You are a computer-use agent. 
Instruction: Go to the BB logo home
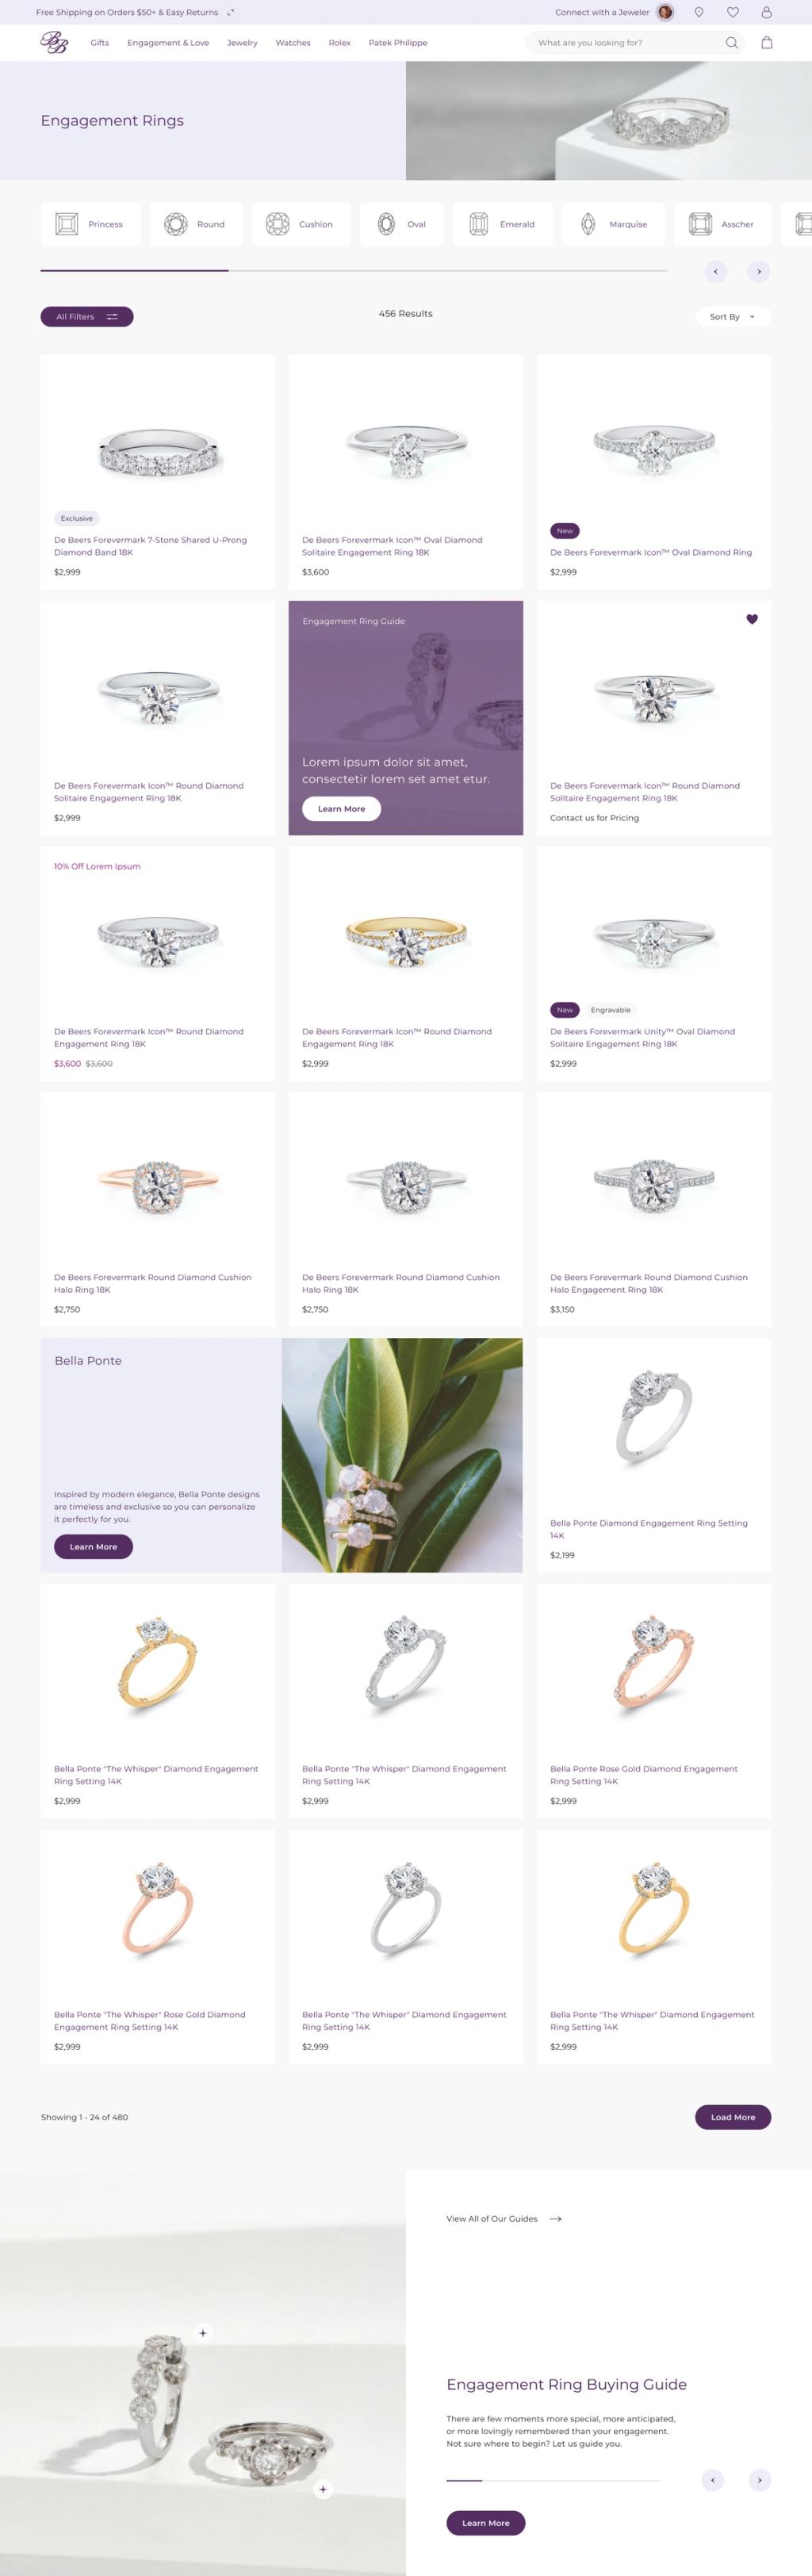click(x=54, y=42)
